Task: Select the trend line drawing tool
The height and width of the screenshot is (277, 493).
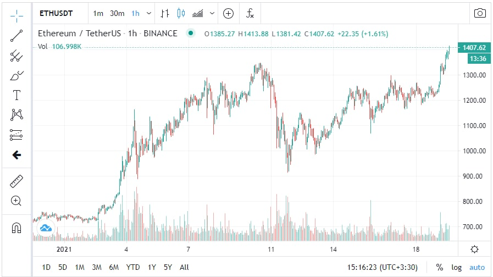Action: click(x=16, y=35)
